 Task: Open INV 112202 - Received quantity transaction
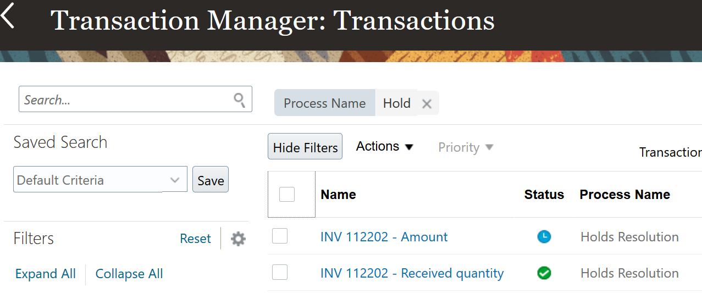pyautogui.click(x=412, y=273)
